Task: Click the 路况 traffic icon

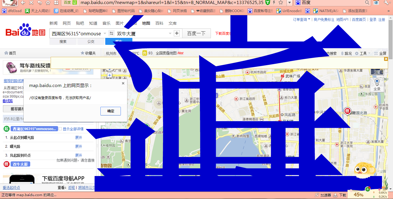Action: tap(342, 53)
